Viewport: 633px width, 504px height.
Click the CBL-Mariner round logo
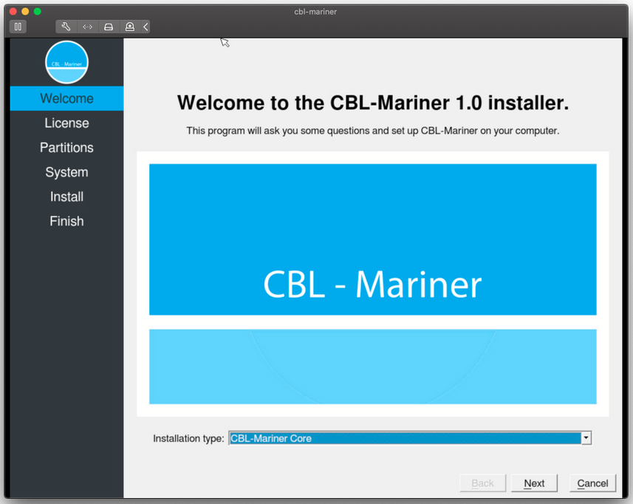click(x=66, y=62)
